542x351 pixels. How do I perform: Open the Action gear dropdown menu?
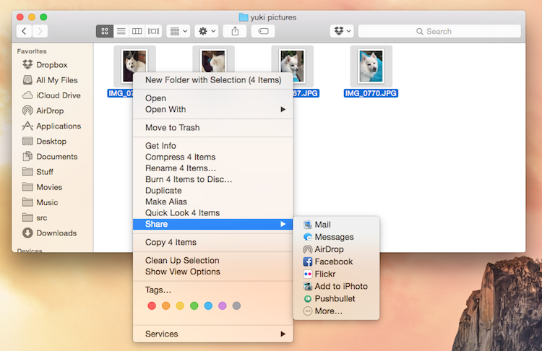[x=207, y=31]
